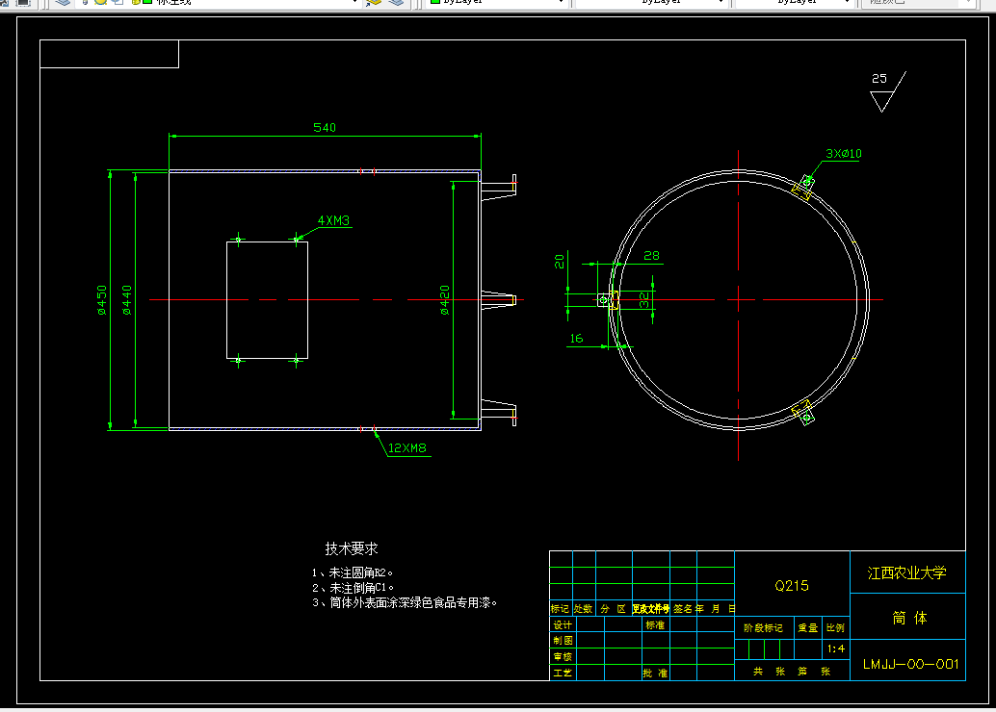Select the dimension value 28
The image size is (996, 712).
[x=652, y=256]
